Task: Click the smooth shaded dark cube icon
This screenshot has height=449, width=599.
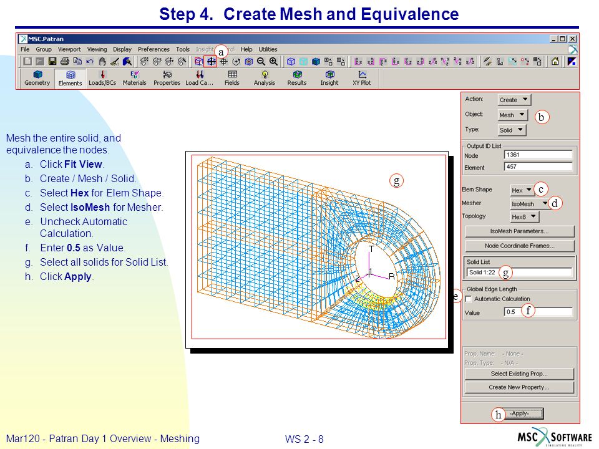Action: click(316, 62)
